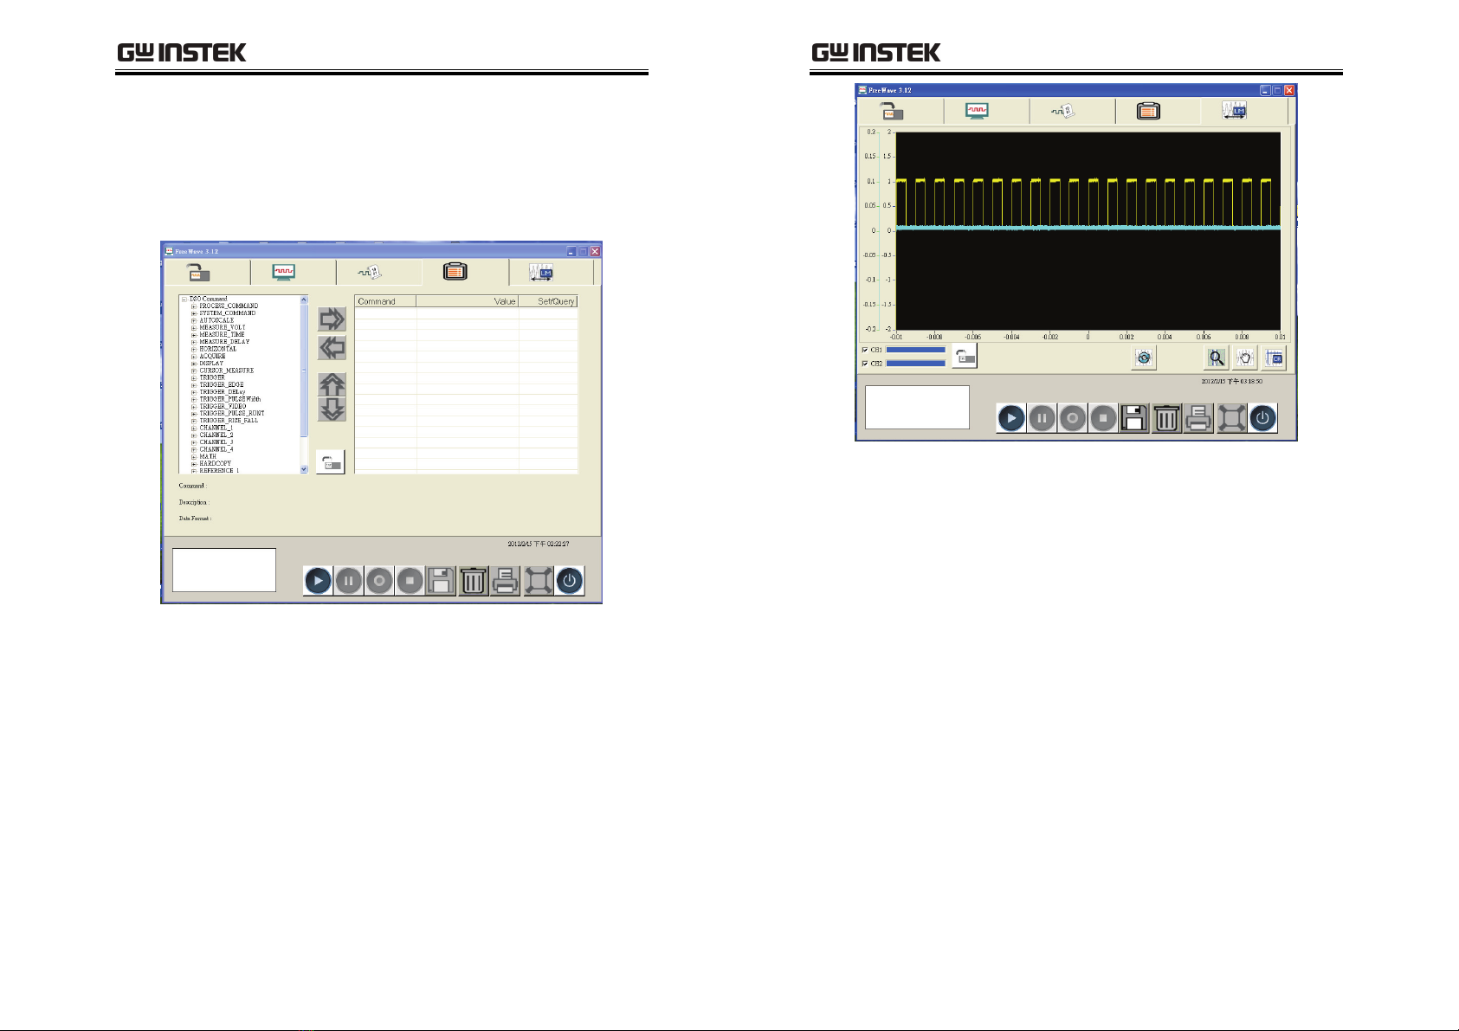The height and width of the screenshot is (1031, 1459).
Task: Remove command with left double arrow
Action: coord(332,348)
